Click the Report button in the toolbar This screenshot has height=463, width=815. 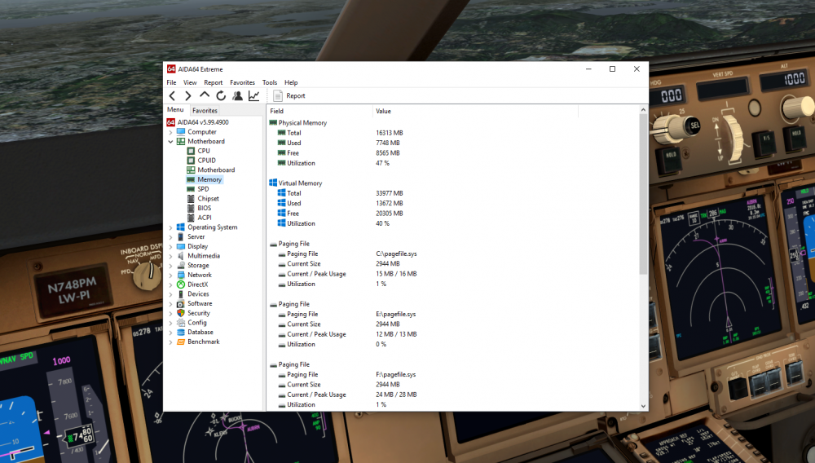click(289, 95)
